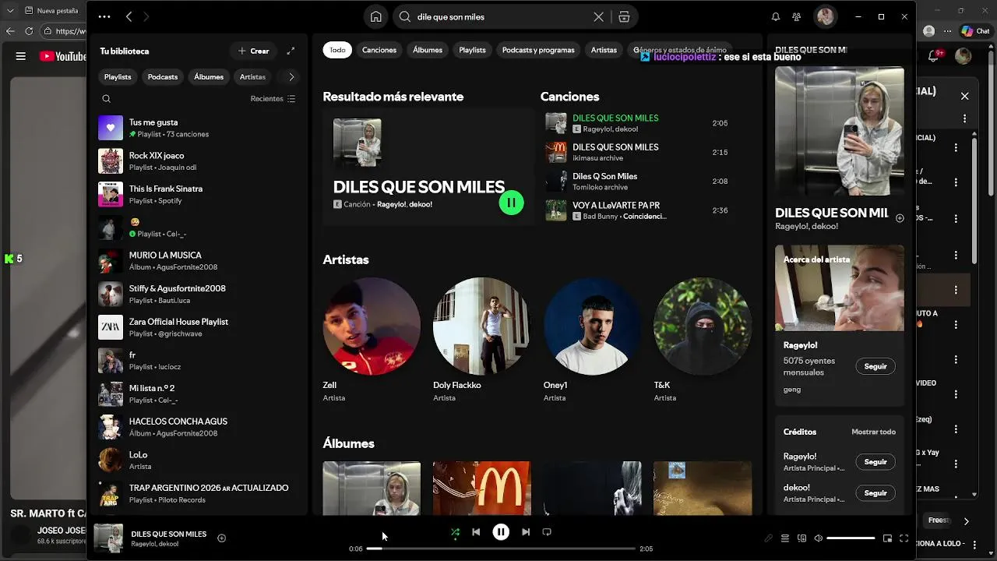Select the Playlists search tab
The width and height of the screenshot is (997, 561).
(472, 50)
